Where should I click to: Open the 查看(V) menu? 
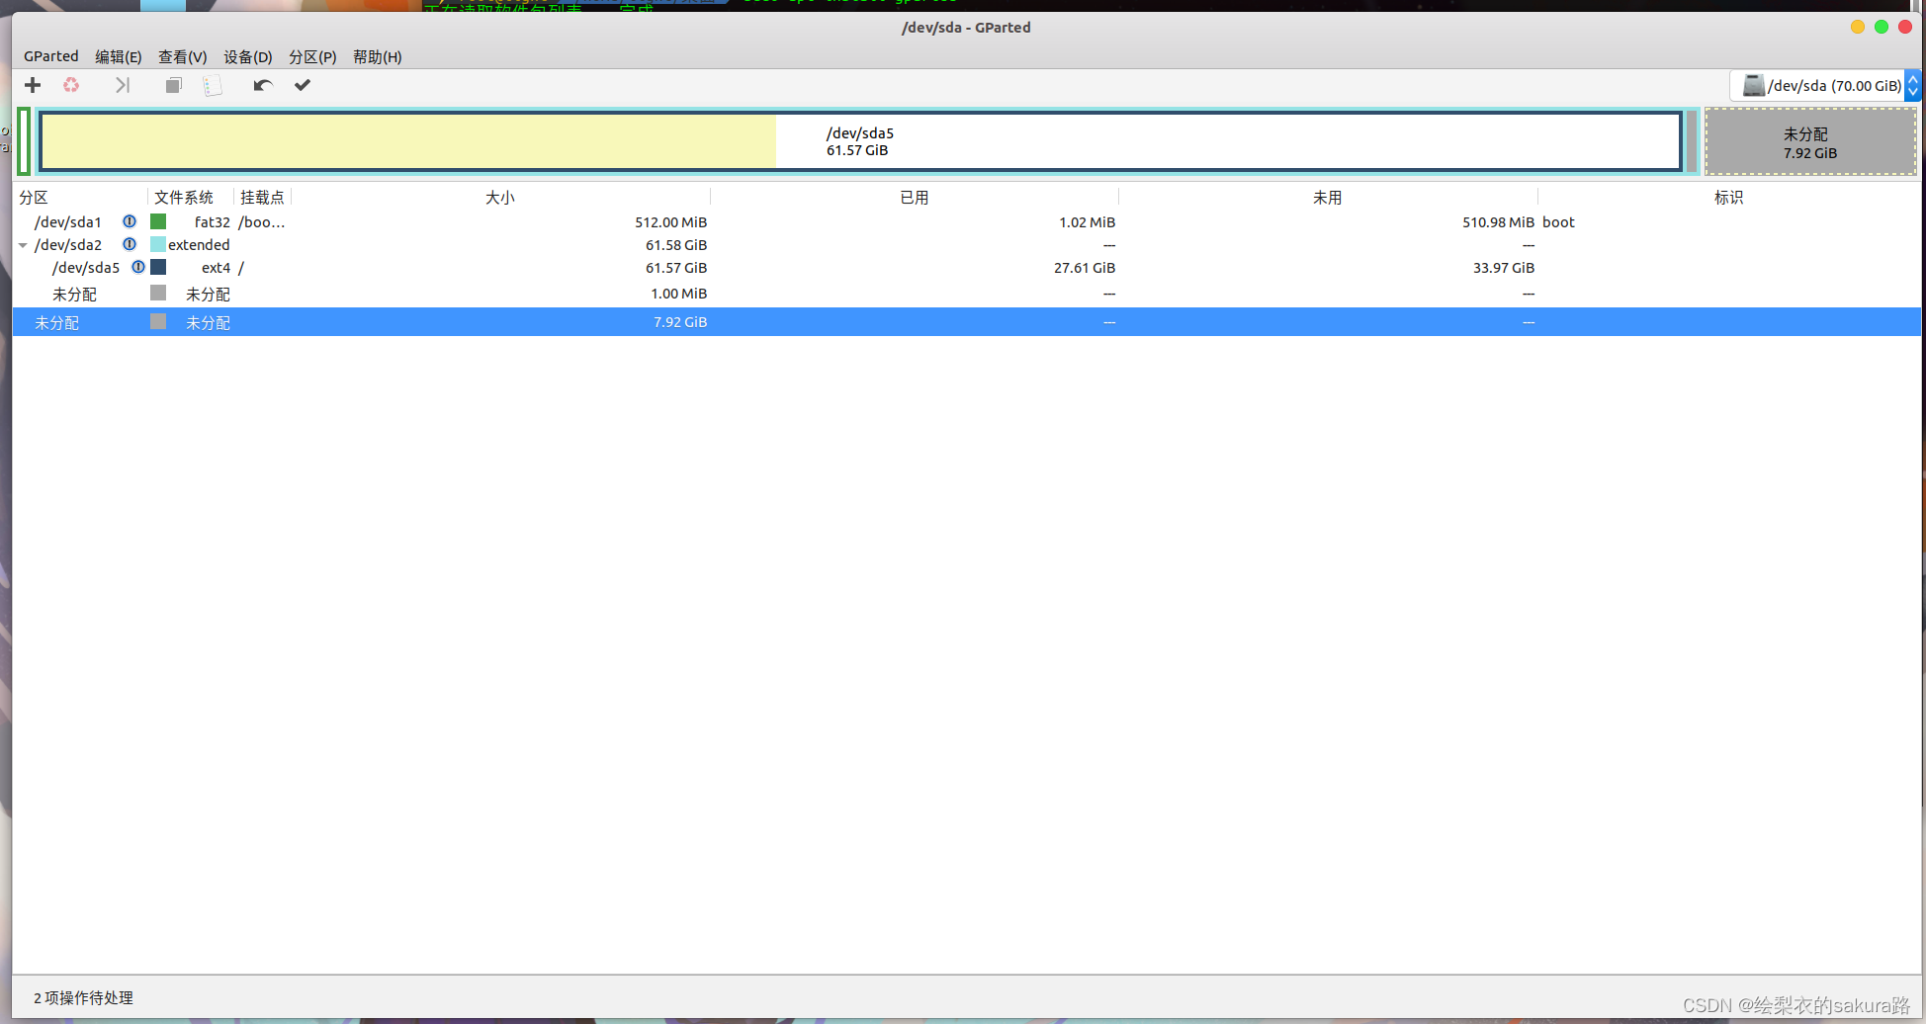183,56
